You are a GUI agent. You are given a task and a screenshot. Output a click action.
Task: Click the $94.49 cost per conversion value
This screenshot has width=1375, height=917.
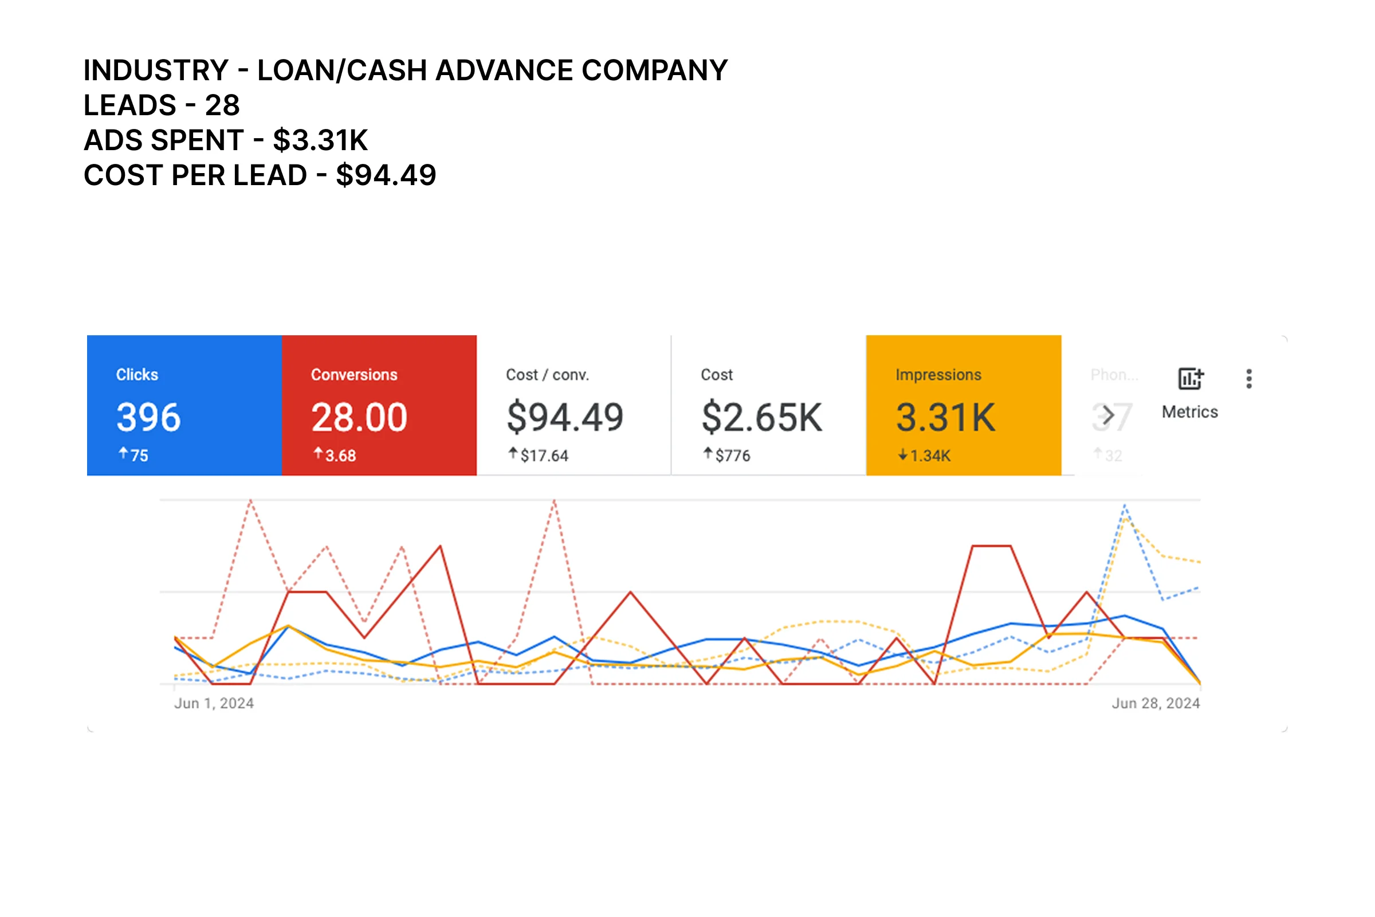[x=565, y=418]
